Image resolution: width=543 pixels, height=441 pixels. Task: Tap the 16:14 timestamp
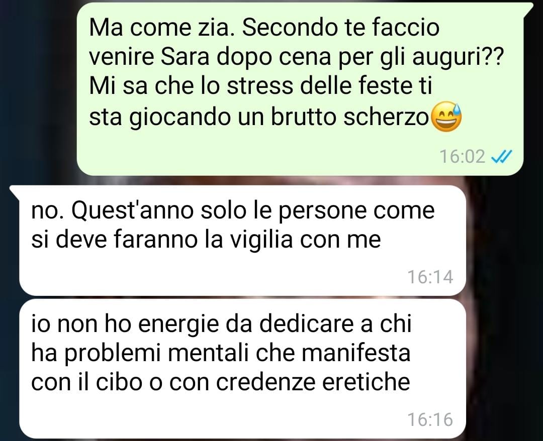(x=430, y=277)
